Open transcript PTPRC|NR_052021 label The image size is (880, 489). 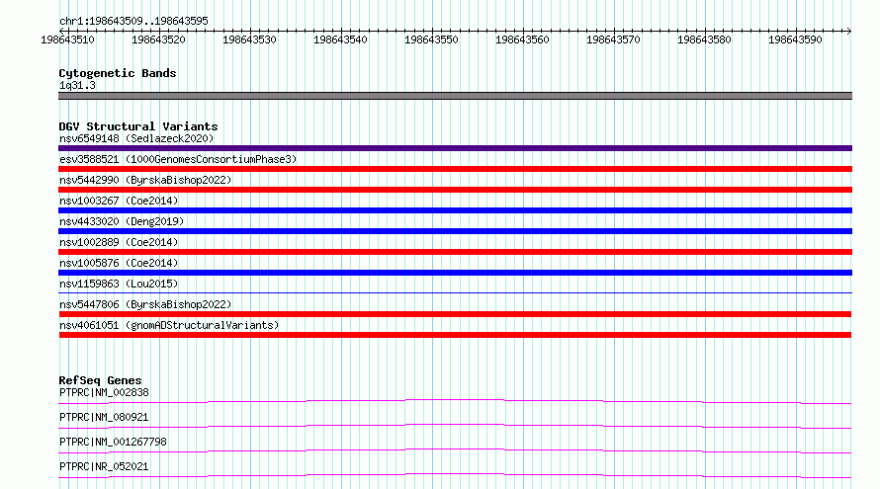click(104, 466)
